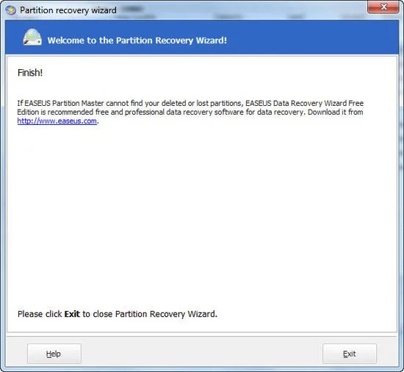
Task: Click the disk drive wizard icon
Action: point(32,37)
